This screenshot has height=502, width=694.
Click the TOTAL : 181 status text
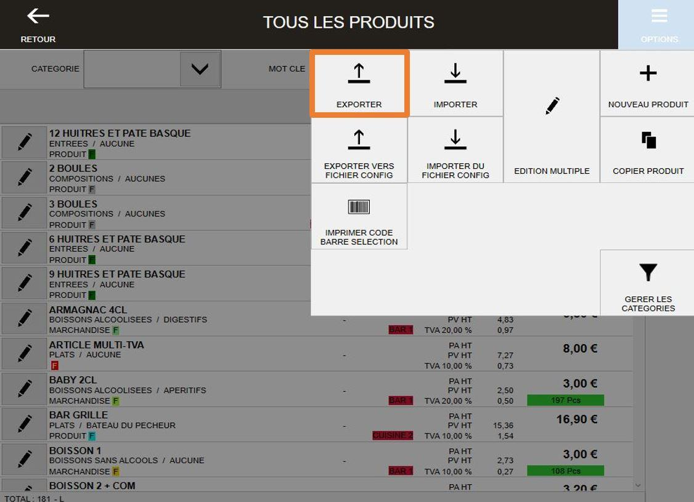pos(34,498)
